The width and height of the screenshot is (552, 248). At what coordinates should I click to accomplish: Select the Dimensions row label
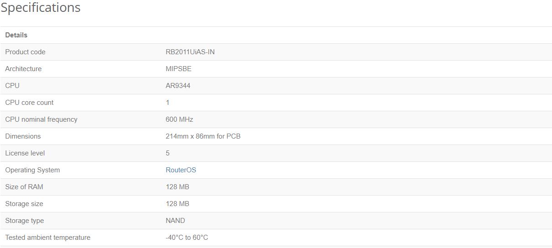23,136
